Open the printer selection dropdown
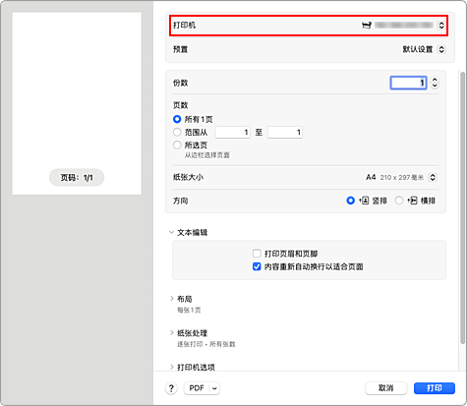 click(441, 25)
